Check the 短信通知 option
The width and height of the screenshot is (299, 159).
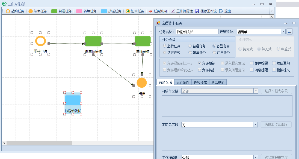(274, 63)
